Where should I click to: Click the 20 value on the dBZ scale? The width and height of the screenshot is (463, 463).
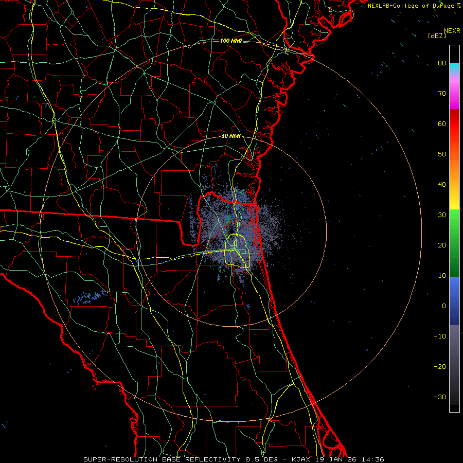tap(442, 245)
